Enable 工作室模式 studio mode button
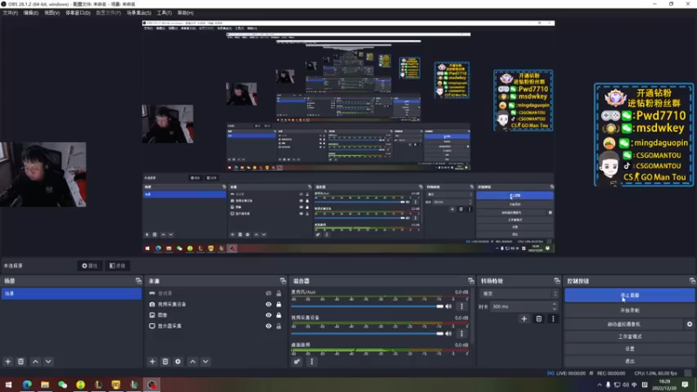The image size is (697, 392). coord(629,336)
